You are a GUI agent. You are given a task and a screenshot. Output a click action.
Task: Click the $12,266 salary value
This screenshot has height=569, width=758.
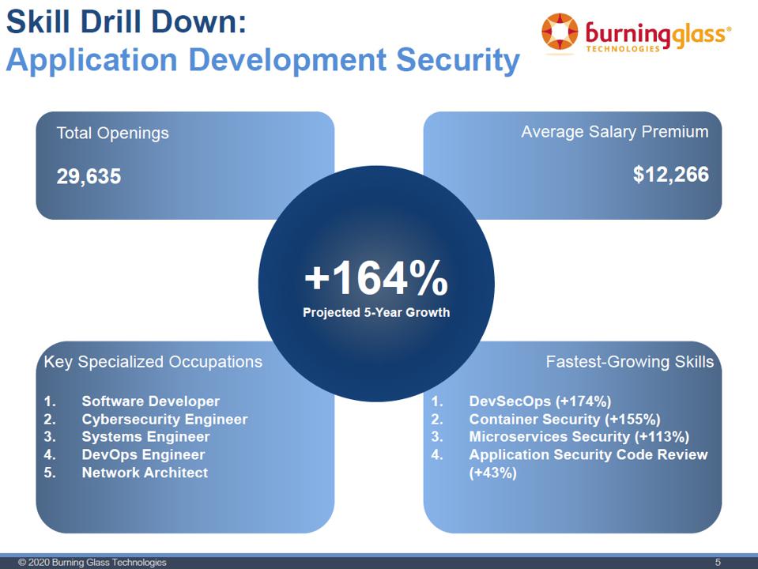[x=671, y=175]
